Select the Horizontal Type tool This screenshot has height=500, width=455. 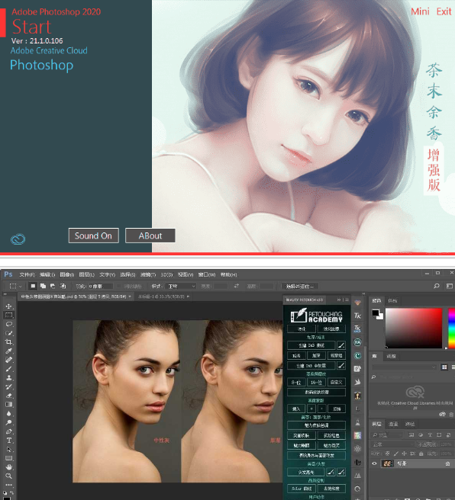click(8, 441)
